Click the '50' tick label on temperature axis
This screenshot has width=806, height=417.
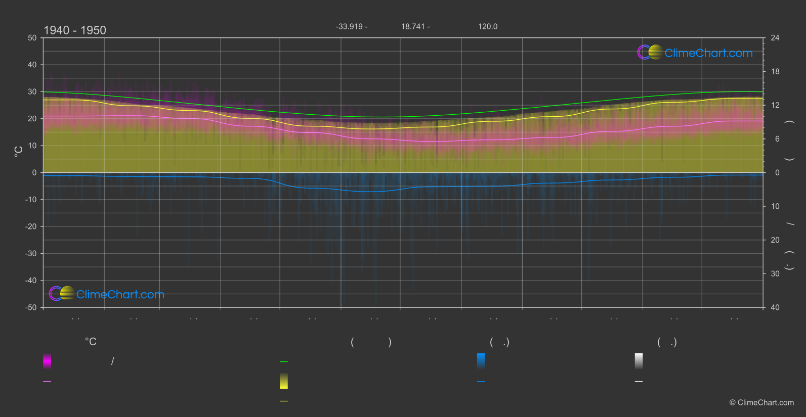32,38
